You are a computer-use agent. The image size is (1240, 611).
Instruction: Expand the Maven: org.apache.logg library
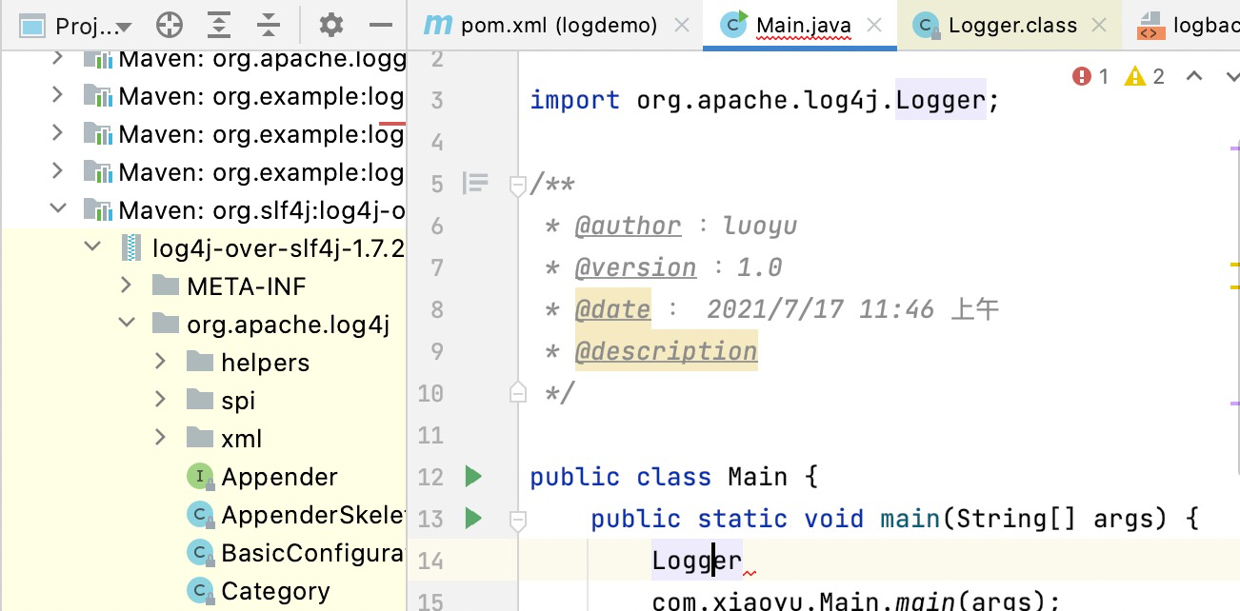(x=58, y=58)
